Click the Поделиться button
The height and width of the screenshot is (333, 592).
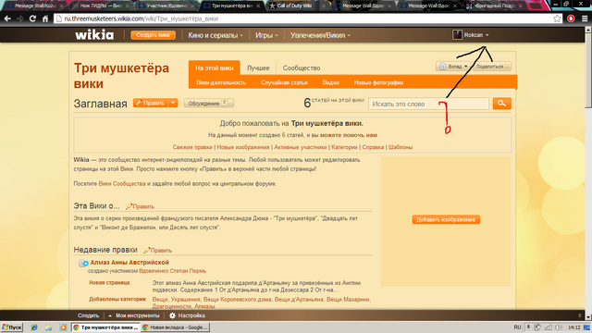[x=491, y=67]
